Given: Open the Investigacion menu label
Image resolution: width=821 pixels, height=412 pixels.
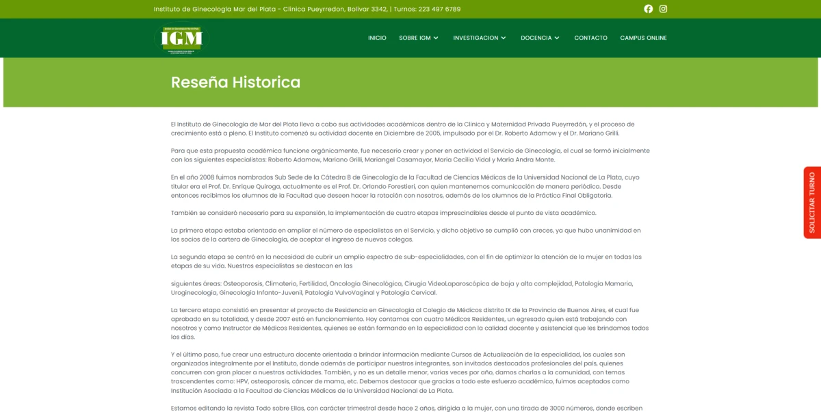Looking at the screenshot, I should 475,38.
